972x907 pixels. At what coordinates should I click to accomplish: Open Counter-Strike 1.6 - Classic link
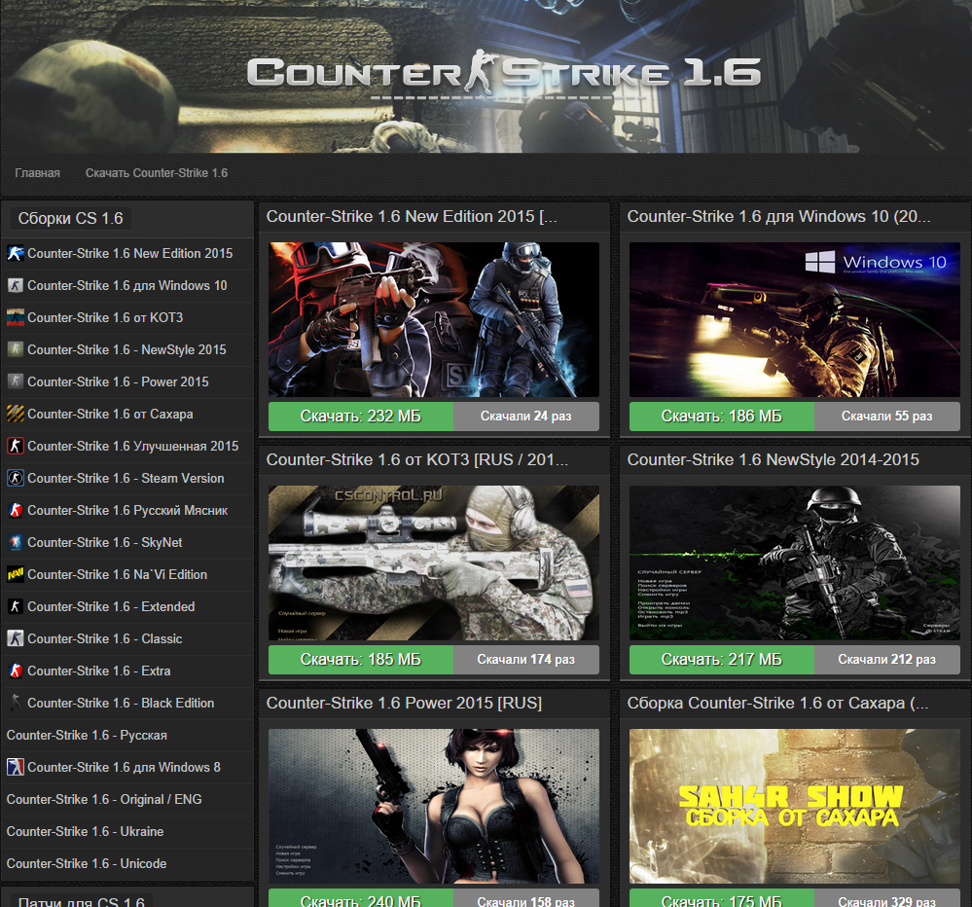tap(105, 638)
